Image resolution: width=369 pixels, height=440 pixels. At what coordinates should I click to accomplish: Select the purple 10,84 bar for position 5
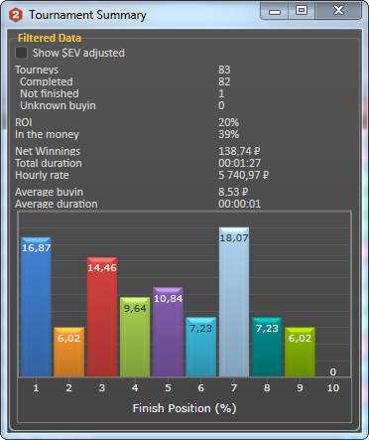168,332
